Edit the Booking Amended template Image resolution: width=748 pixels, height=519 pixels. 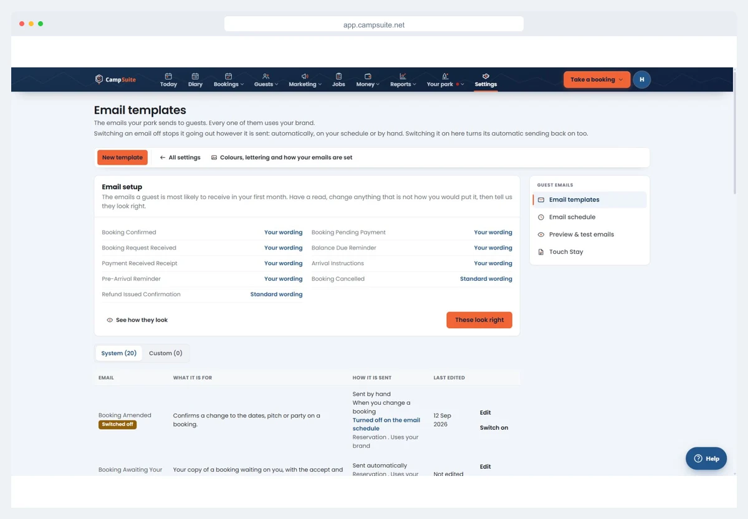485,412
